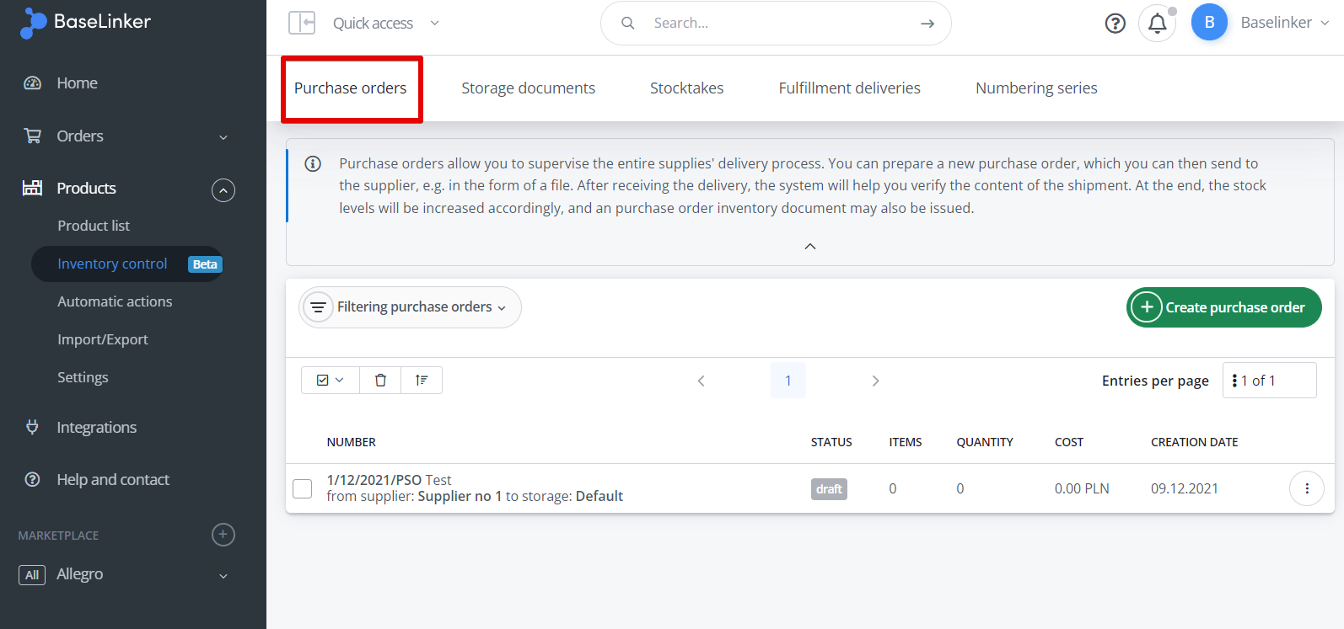
Task: Open Help and contact page
Action: tap(113, 479)
